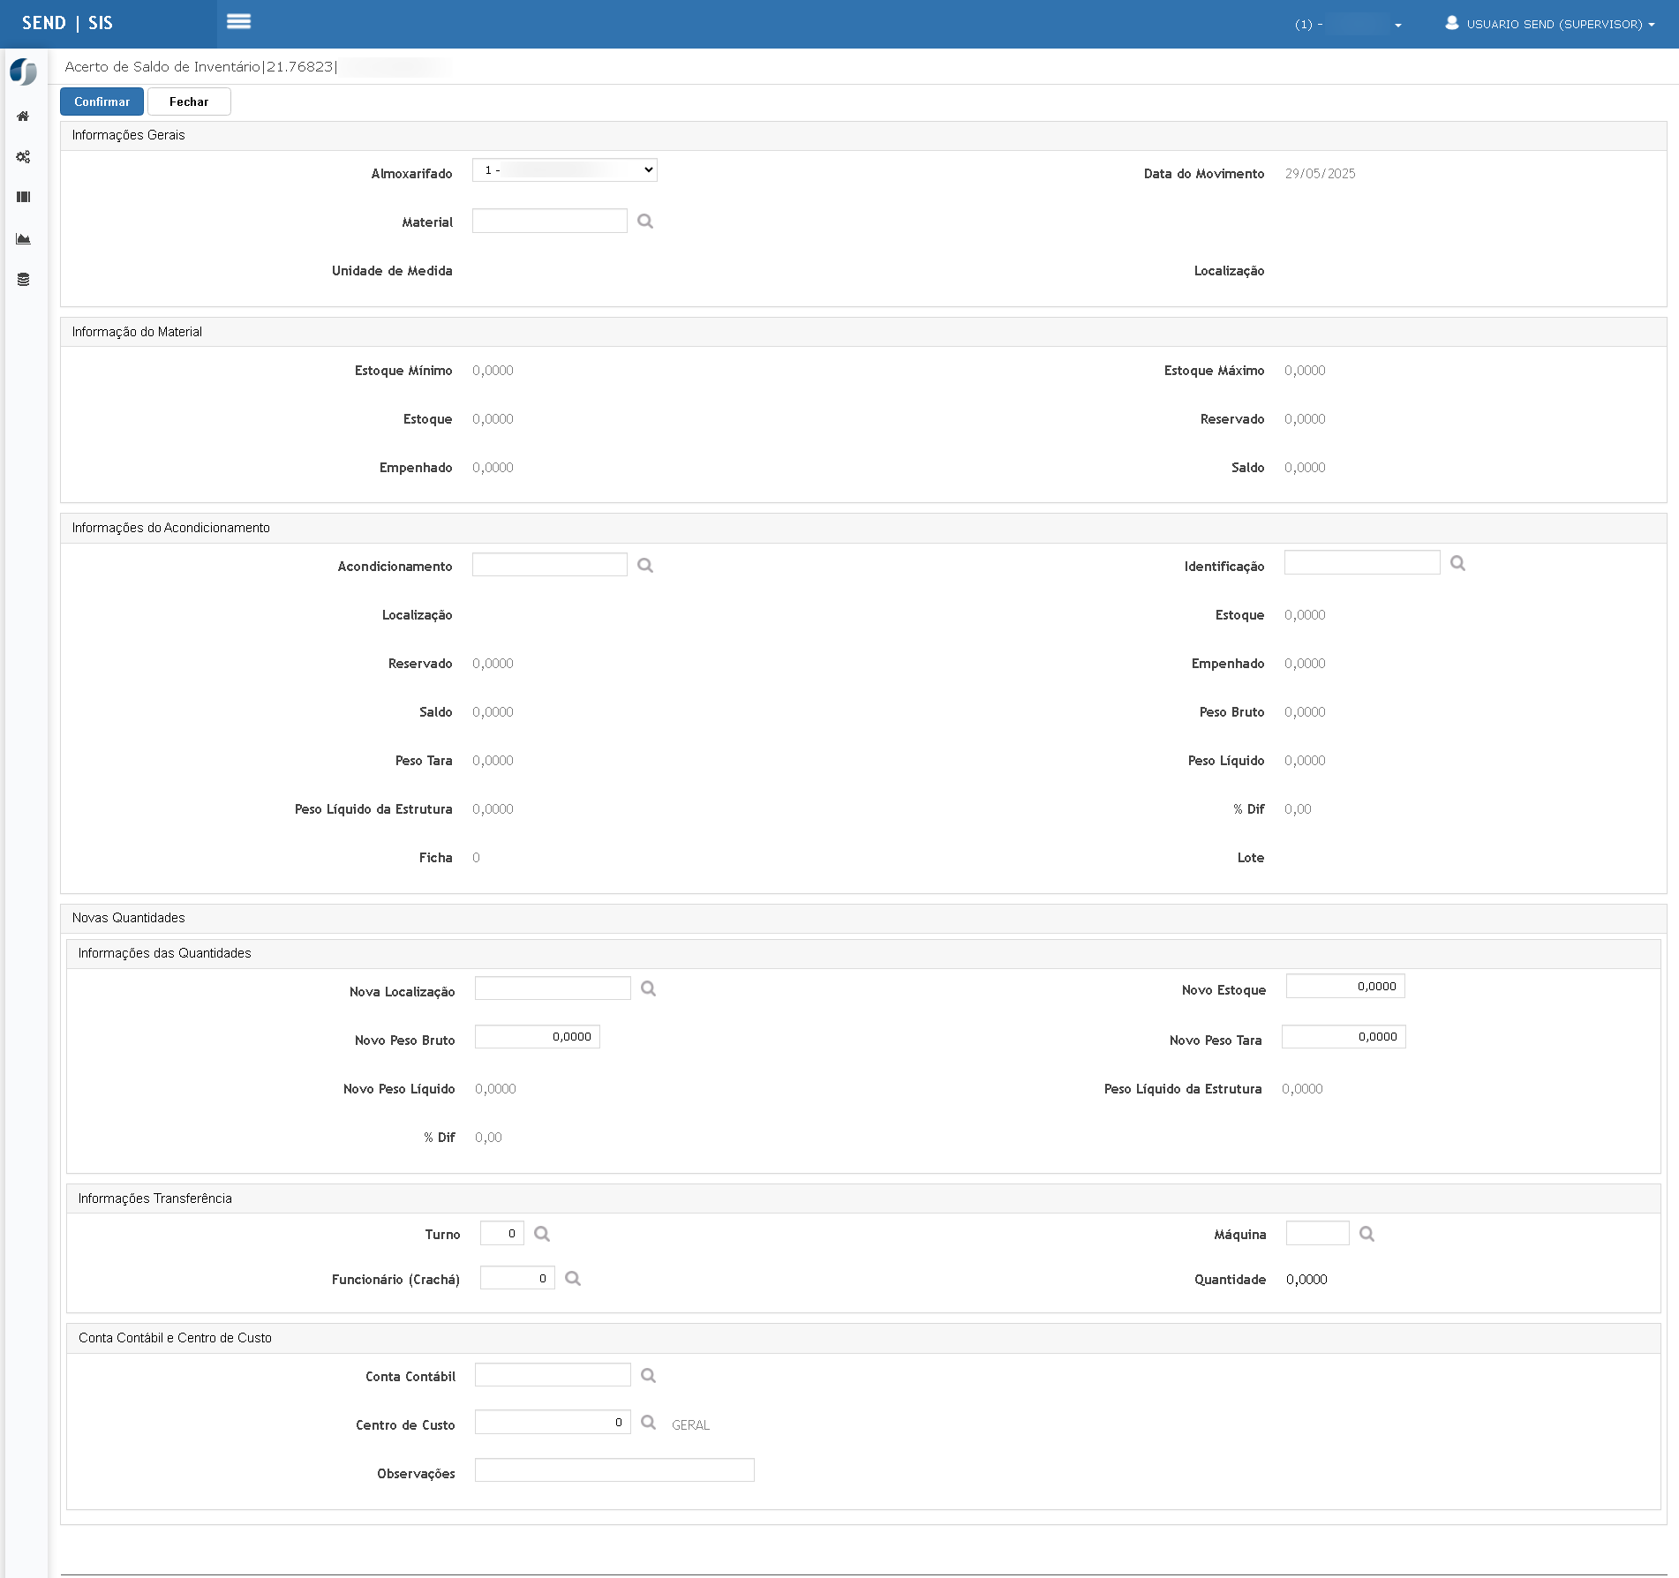Click the Estoque Mínimo label
This screenshot has height=1578, width=1679.
(x=403, y=371)
